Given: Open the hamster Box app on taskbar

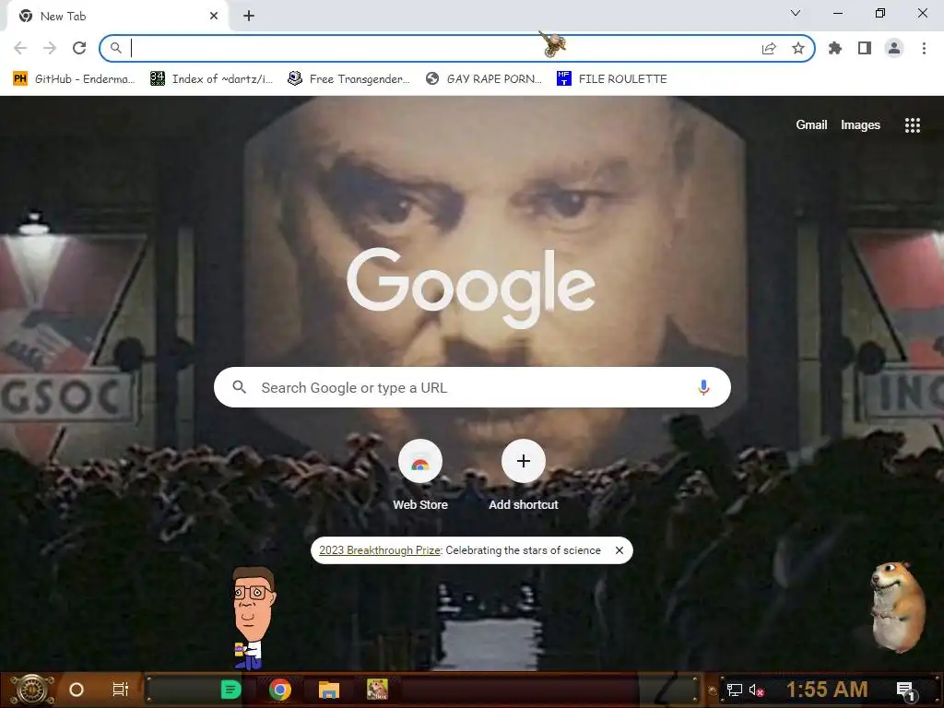Looking at the screenshot, I should click(377, 690).
